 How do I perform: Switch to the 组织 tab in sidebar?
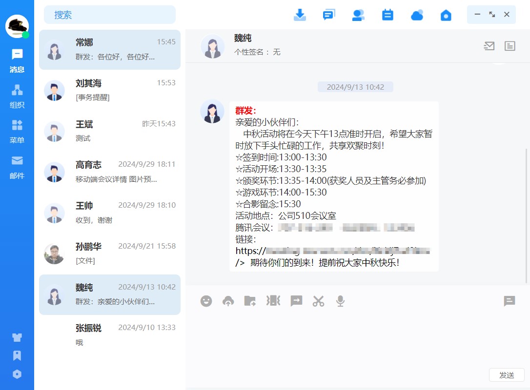coord(17,96)
